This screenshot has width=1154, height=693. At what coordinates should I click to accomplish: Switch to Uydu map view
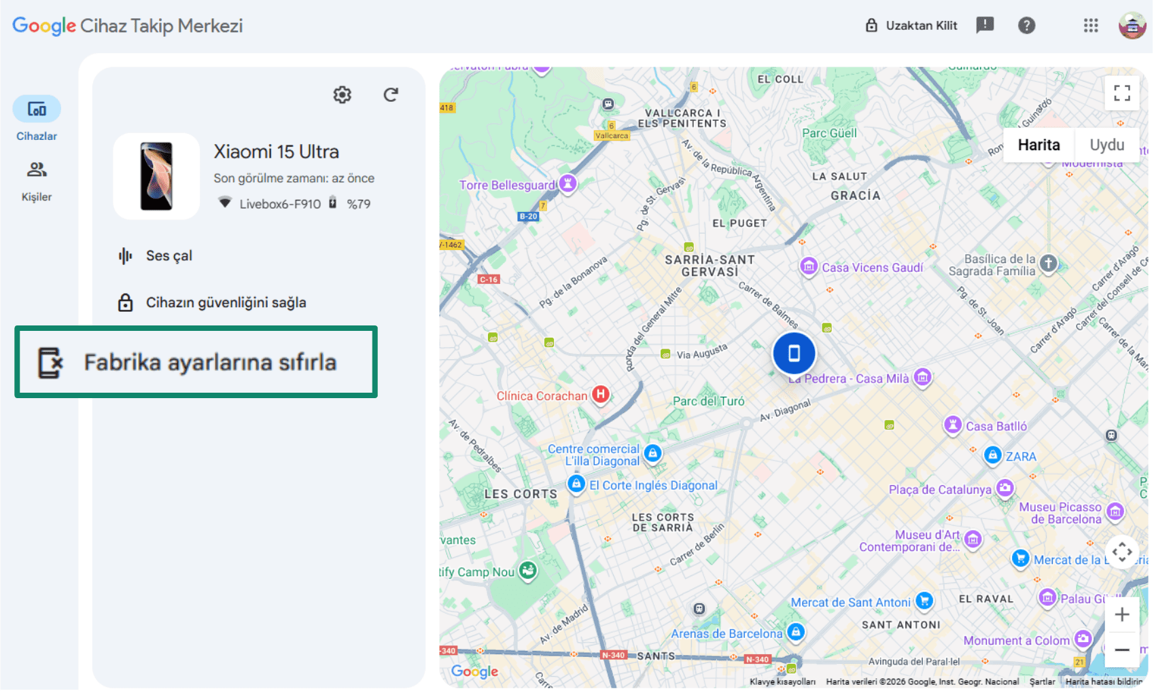tap(1106, 144)
